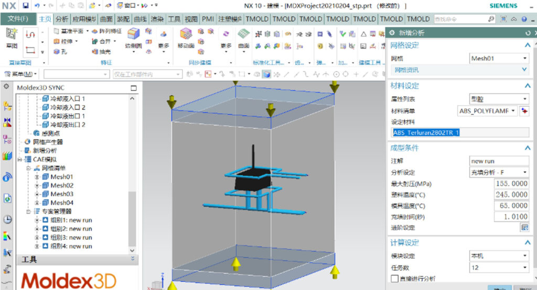Open the 菜单(M) menu button

click(x=20, y=74)
